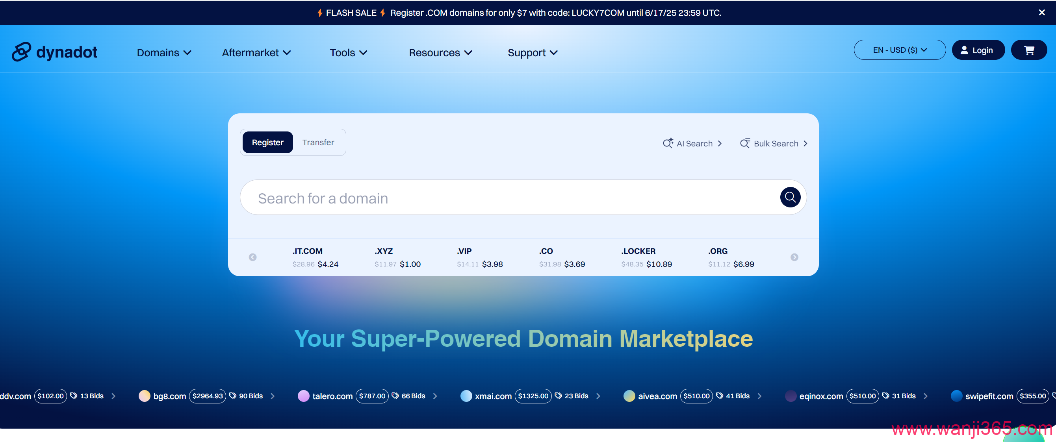Open AI Search link

click(x=692, y=143)
